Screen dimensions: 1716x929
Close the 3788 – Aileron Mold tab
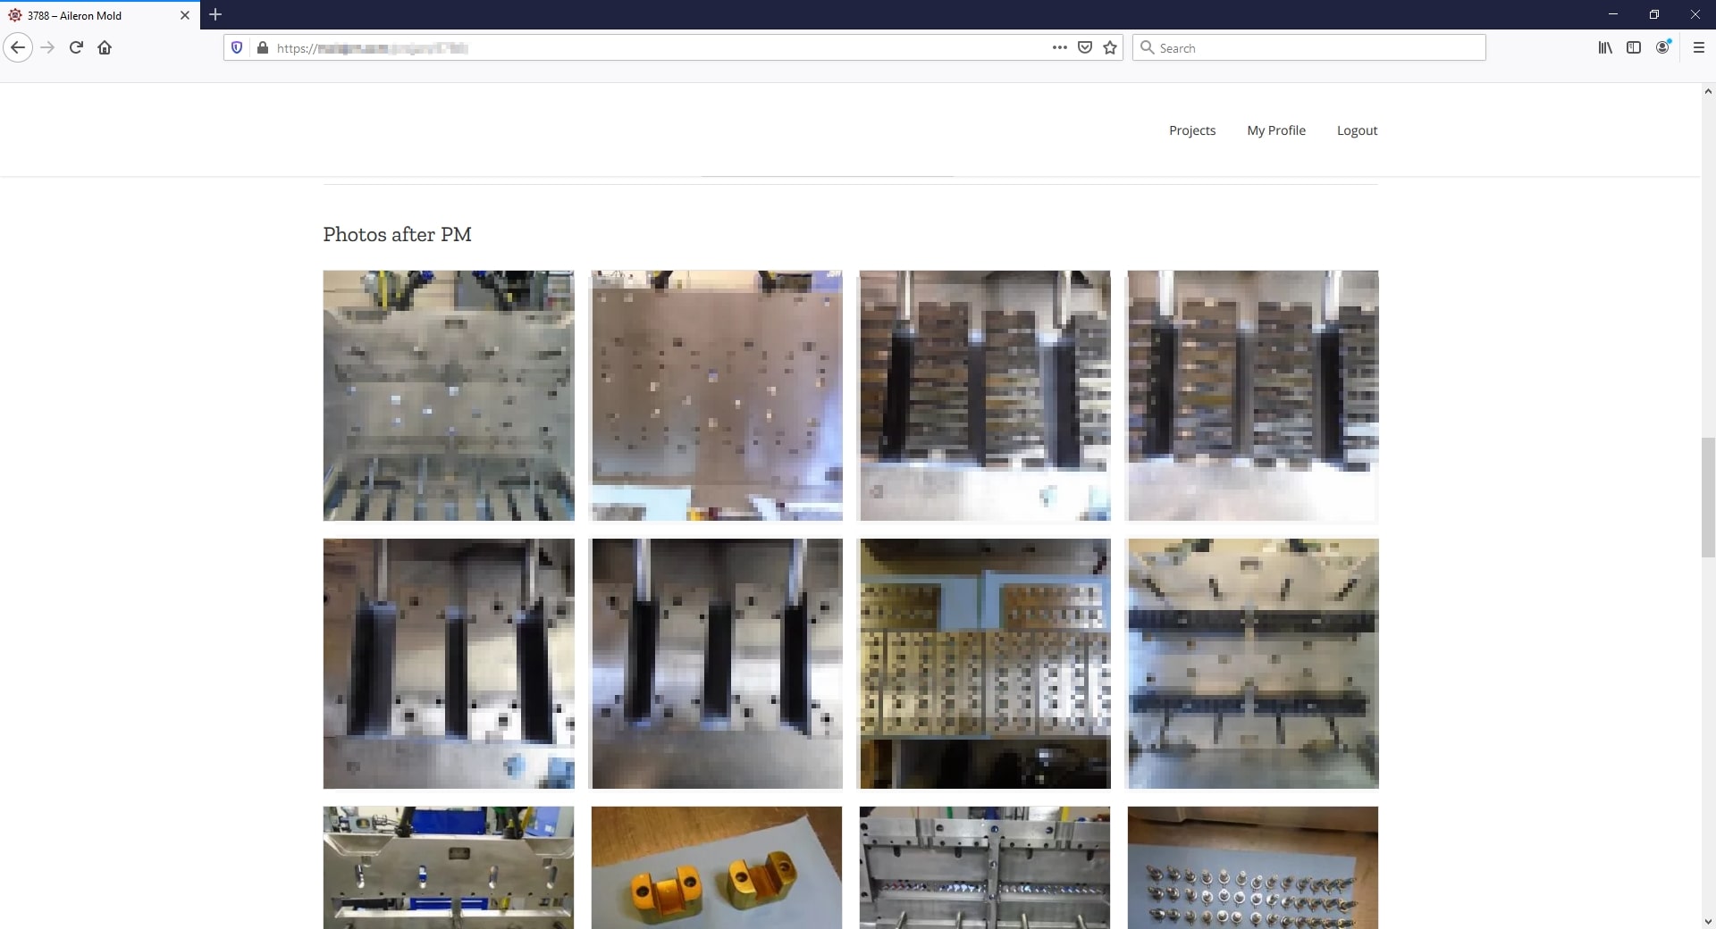185,15
